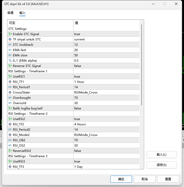Screen dimensions: 184x187
Task: Click the enum icon beside TF sinyal untuk STC
Action: tap(10, 39)
